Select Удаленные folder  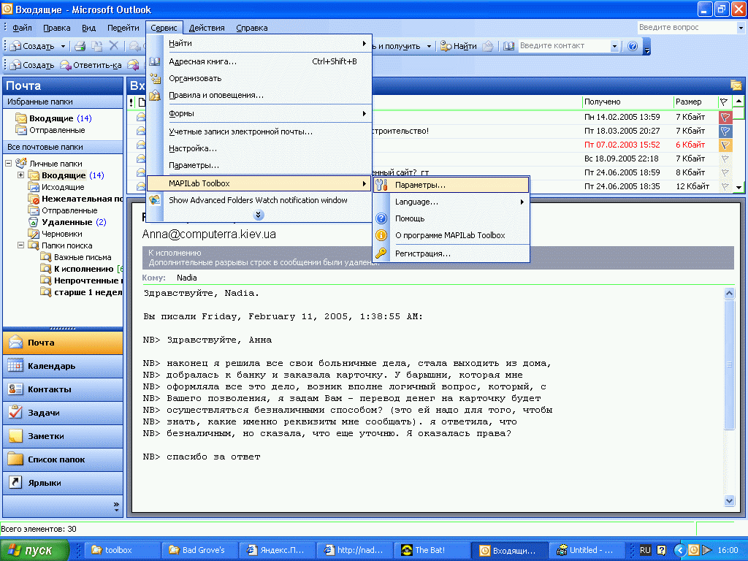click(67, 222)
